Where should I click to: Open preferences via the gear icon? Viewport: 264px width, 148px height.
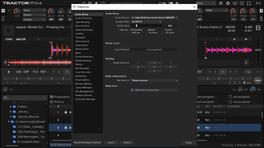(228, 3)
